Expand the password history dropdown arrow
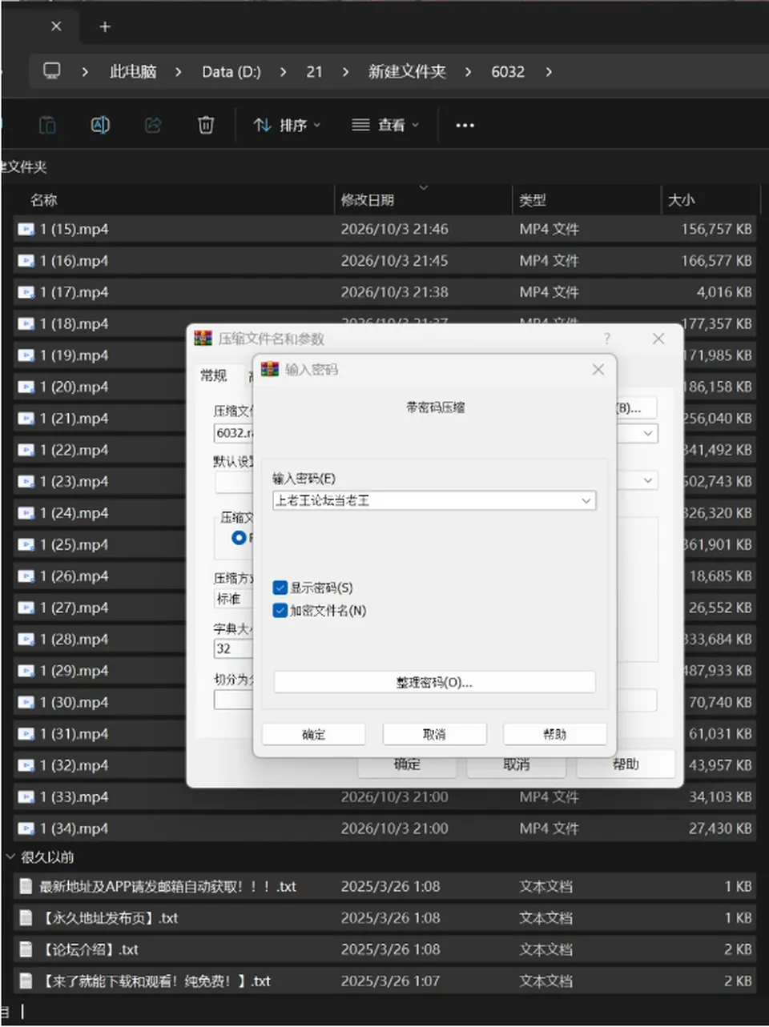This screenshot has height=1027, width=769. click(586, 500)
